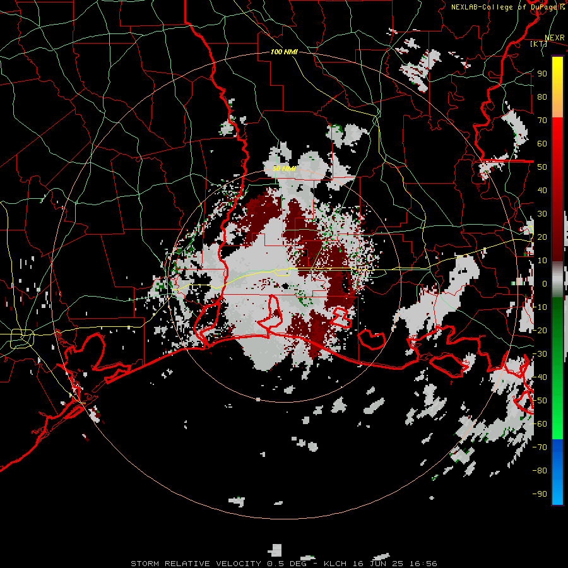This screenshot has width=568, height=568.
Task: Select the -80 value on velocity scale
Action: pyautogui.click(x=540, y=471)
